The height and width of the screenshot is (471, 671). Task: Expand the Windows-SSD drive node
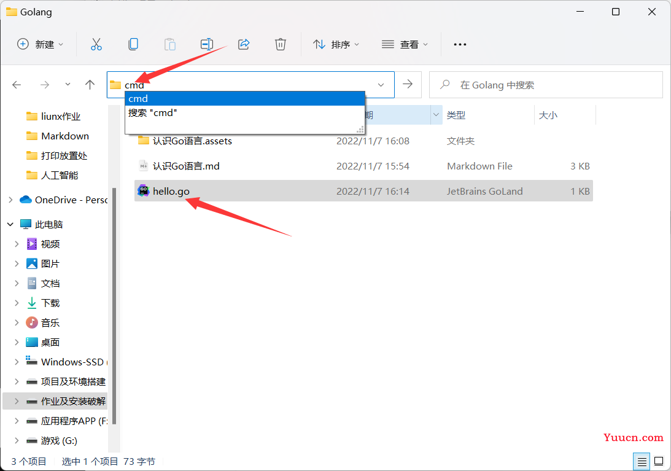pos(17,362)
